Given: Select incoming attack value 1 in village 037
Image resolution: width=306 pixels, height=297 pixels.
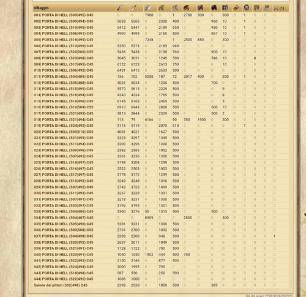Looking at the screenshot, I should tap(274, 236).
